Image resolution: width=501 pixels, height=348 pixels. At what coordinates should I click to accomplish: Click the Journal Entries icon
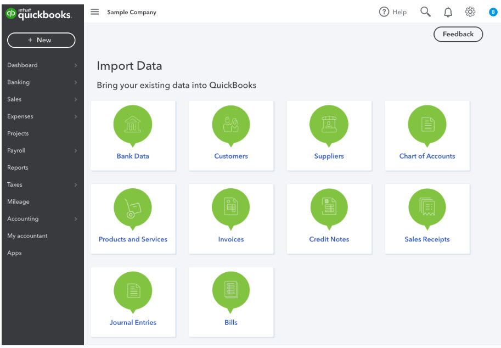click(133, 291)
